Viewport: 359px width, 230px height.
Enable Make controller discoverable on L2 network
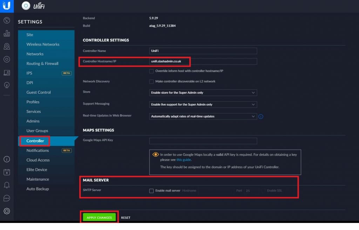pyautogui.click(x=151, y=82)
